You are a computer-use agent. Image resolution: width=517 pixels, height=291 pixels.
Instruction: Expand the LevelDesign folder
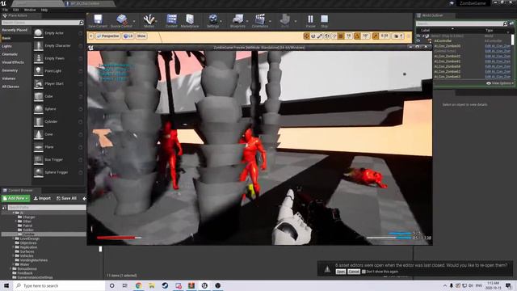pos(14,238)
